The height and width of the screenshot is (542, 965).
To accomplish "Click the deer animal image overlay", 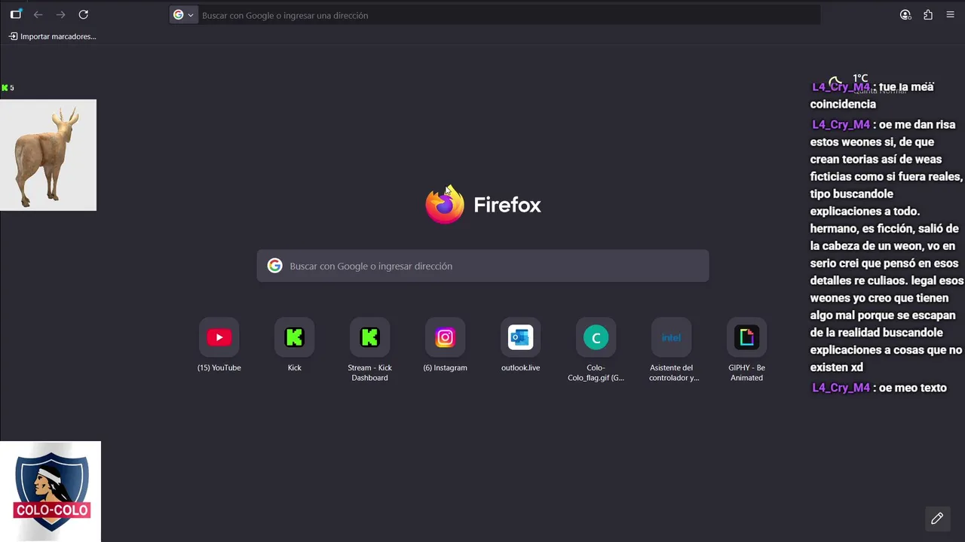I will tap(48, 155).
